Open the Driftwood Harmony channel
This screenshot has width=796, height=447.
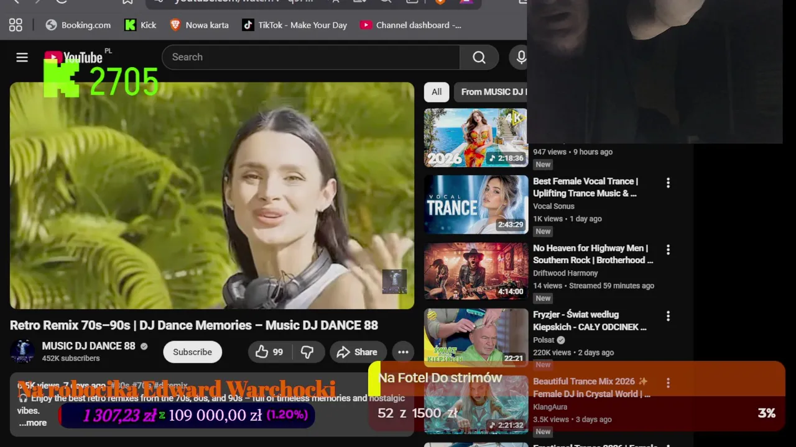565,273
